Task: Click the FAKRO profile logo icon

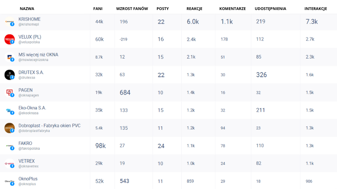Action: [x=10, y=146]
